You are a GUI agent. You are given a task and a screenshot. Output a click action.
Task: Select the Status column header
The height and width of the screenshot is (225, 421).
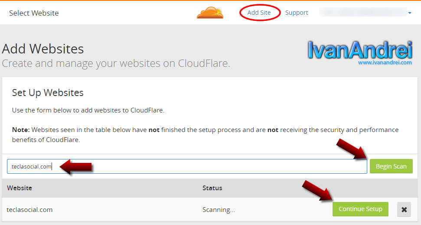(x=212, y=188)
